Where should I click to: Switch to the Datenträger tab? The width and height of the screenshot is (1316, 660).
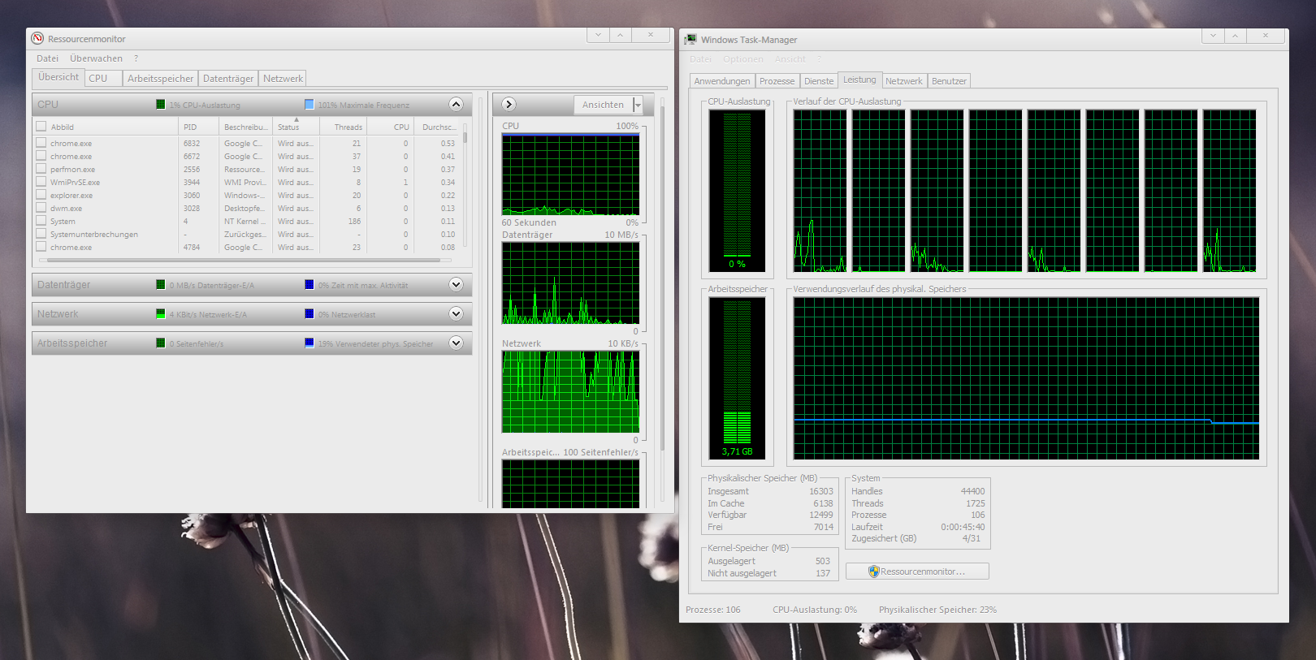[x=228, y=79]
